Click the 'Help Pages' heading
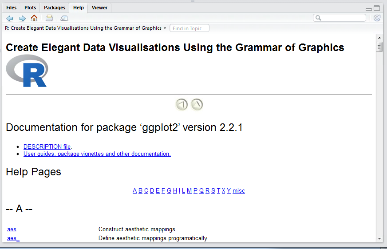This screenshot has width=387, height=249. tap(33, 172)
